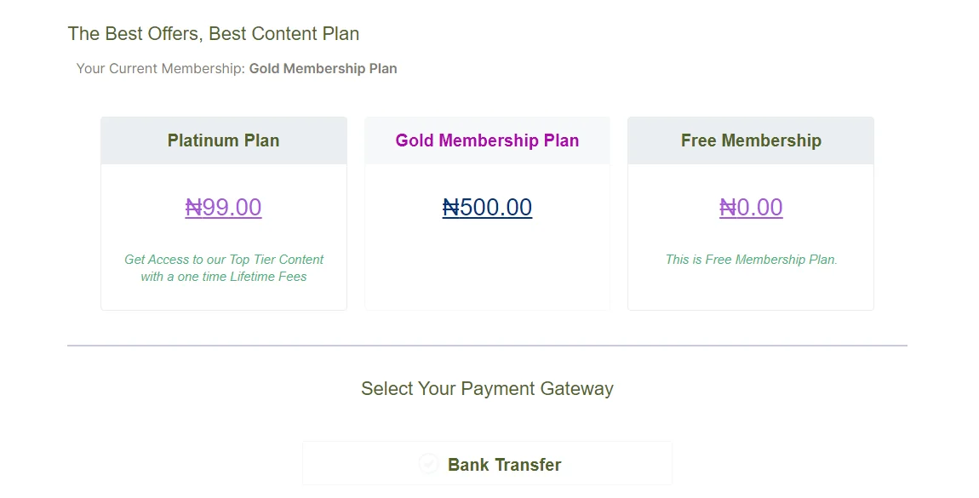Open the ₦99.00 Platinum price link
Image resolution: width=979 pixels, height=498 pixels.
(x=224, y=207)
